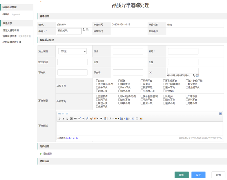Click the font color A icon

(x=110, y=118)
